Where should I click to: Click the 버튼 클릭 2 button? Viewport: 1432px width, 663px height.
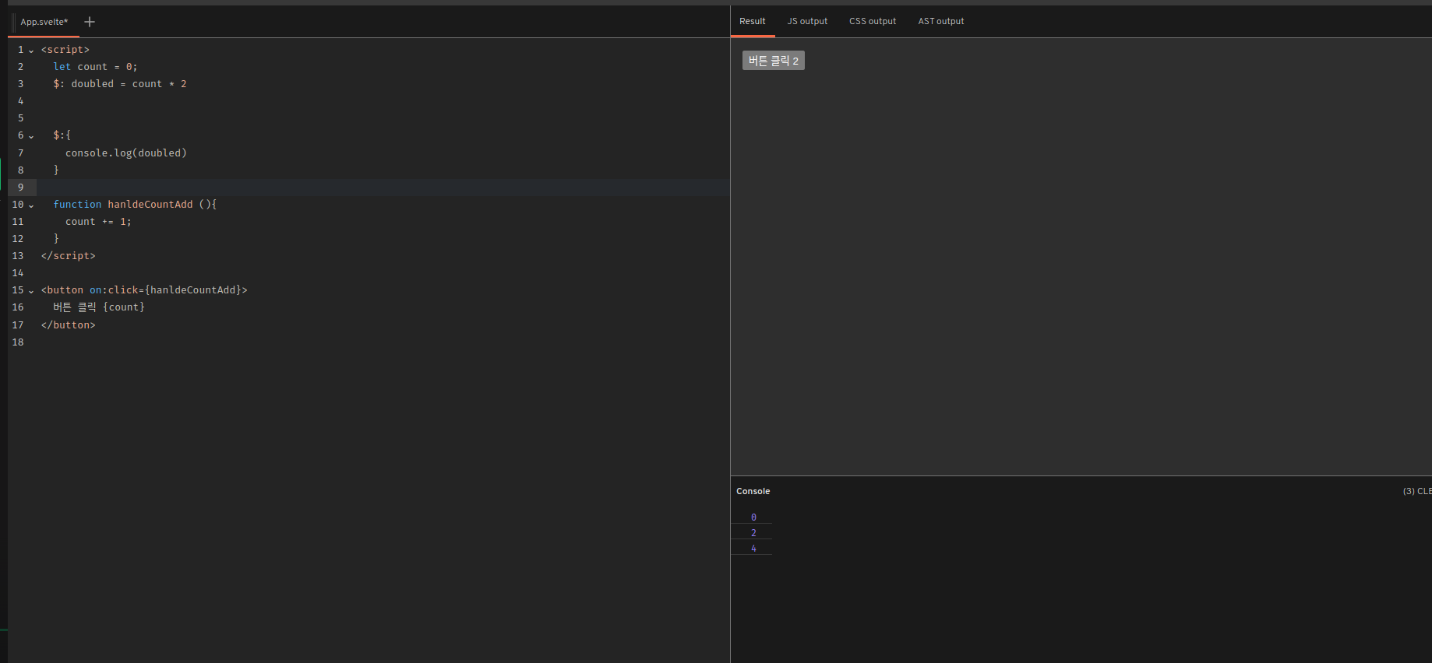pyautogui.click(x=774, y=61)
